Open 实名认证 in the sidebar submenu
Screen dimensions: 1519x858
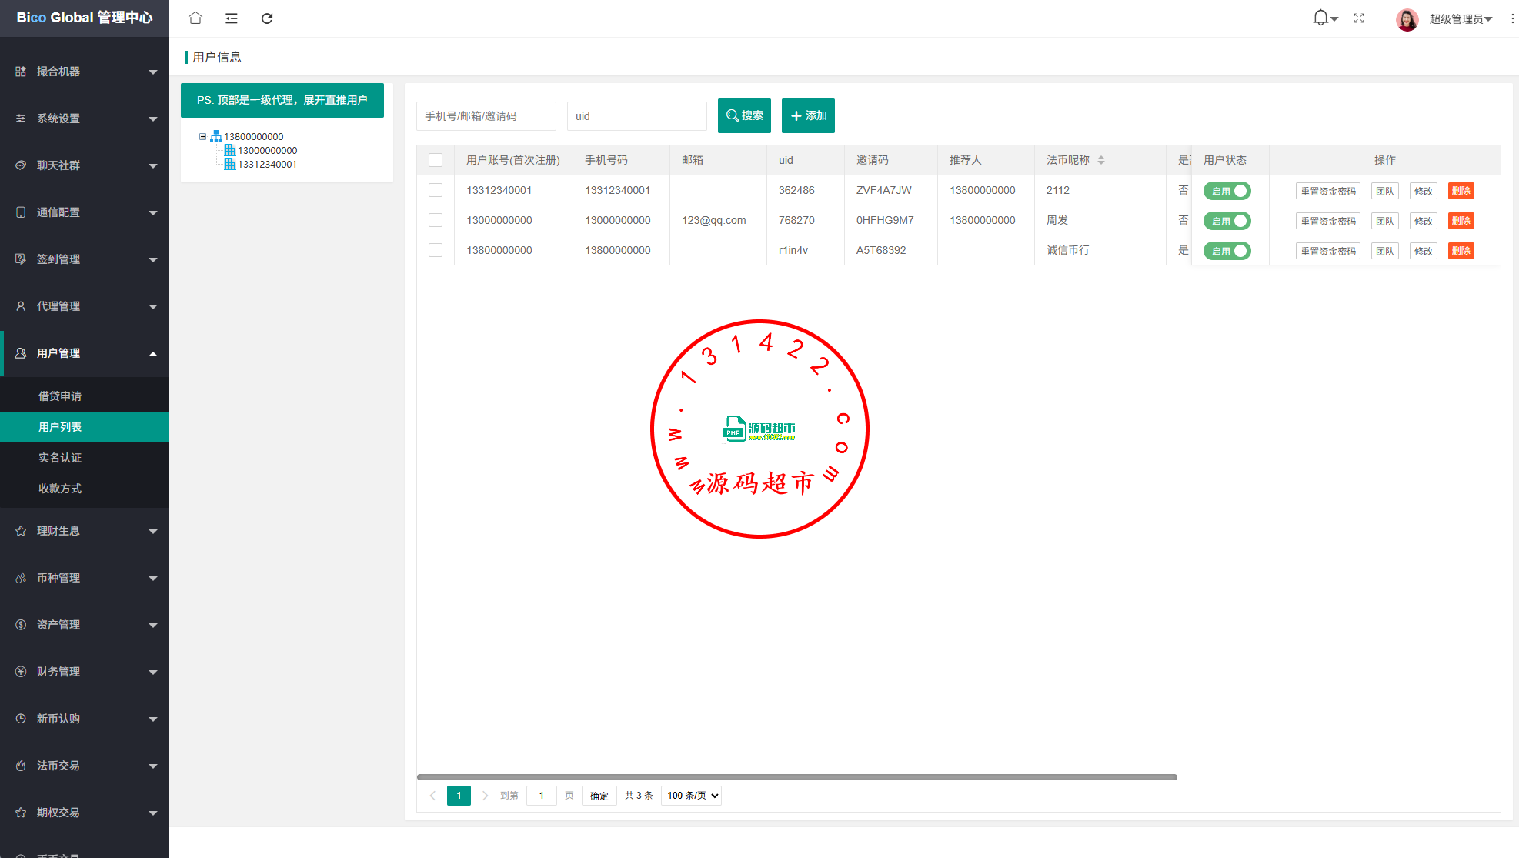point(60,458)
